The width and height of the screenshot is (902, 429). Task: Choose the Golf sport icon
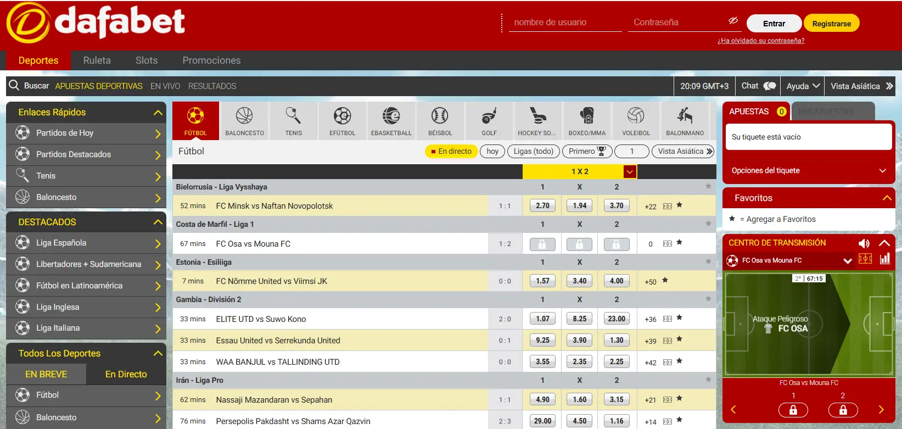(x=489, y=116)
